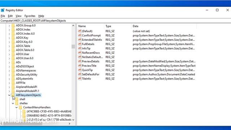Open the View menu
This screenshot has width=231, height=130.
[18, 16]
